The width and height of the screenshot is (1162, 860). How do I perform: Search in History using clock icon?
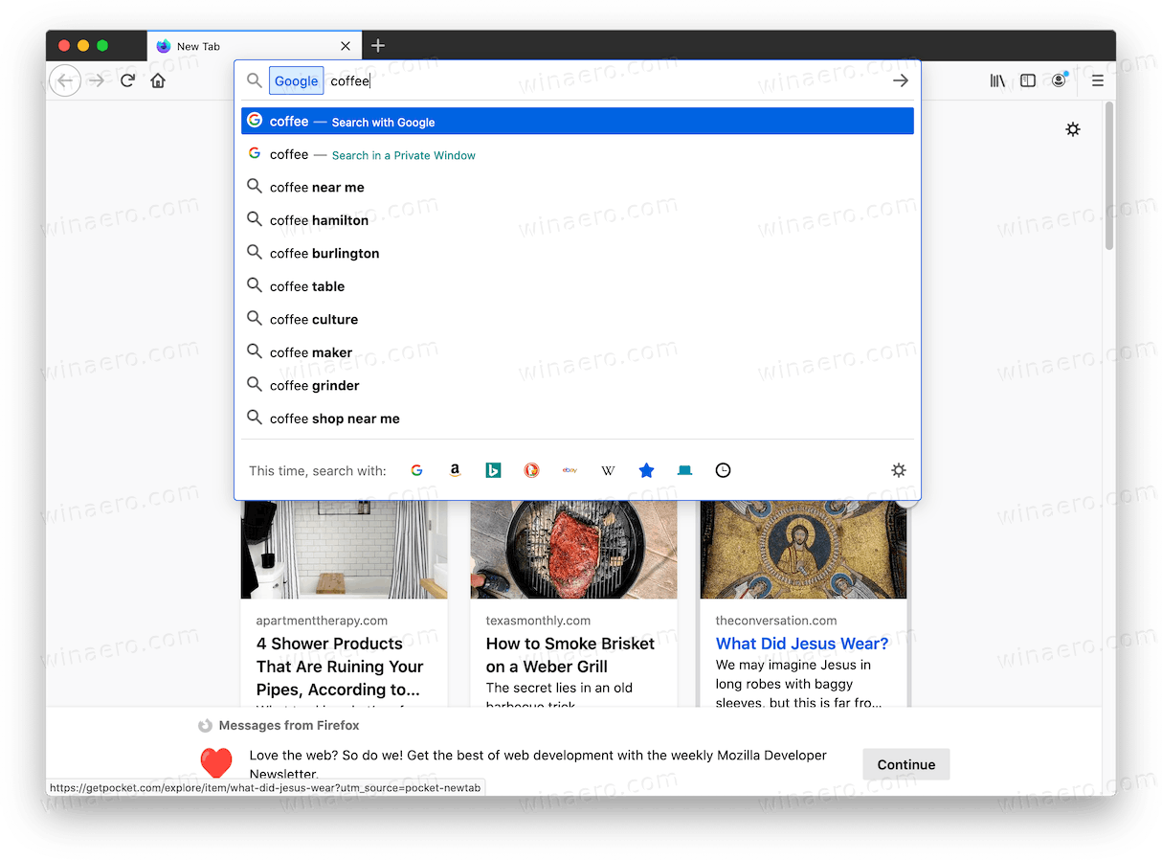tap(723, 470)
